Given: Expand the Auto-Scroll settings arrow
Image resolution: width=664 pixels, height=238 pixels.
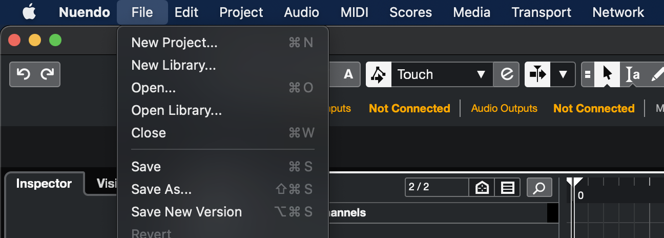Looking at the screenshot, I should [563, 74].
